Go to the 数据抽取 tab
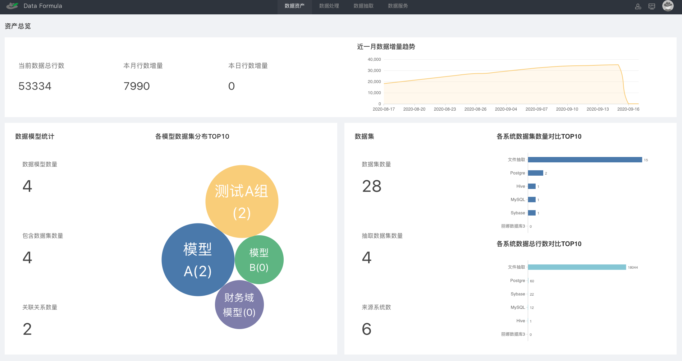 [x=363, y=6]
